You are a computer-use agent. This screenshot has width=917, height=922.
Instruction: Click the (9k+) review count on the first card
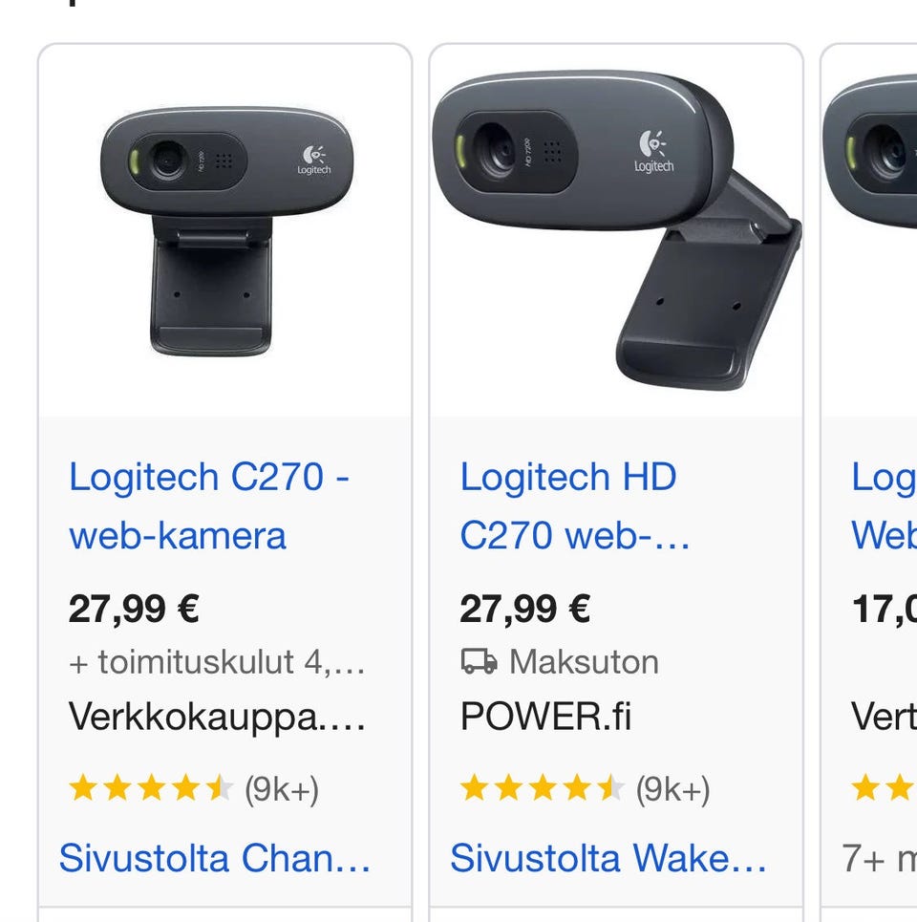(x=282, y=789)
